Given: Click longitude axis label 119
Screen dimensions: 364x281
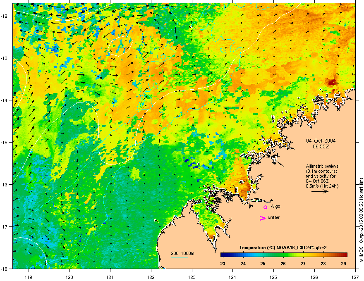Looking at the screenshot, I should pyautogui.click(x=29, y=277).
